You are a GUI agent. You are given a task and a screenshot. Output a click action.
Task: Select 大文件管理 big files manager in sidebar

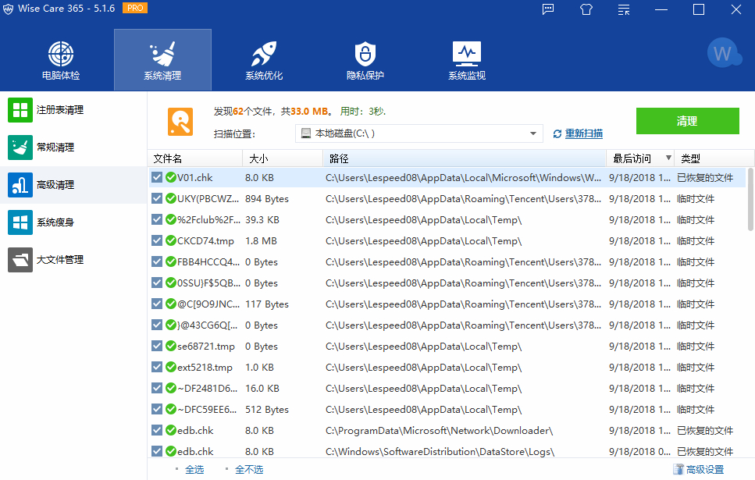coord(73,260)
